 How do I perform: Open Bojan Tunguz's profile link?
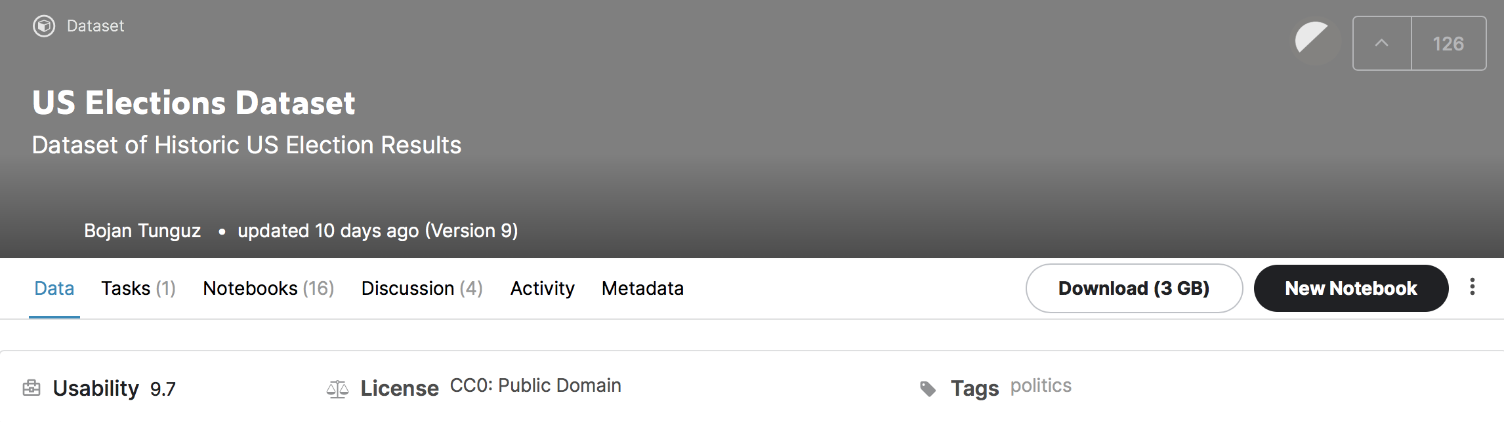tap(142, 231)
